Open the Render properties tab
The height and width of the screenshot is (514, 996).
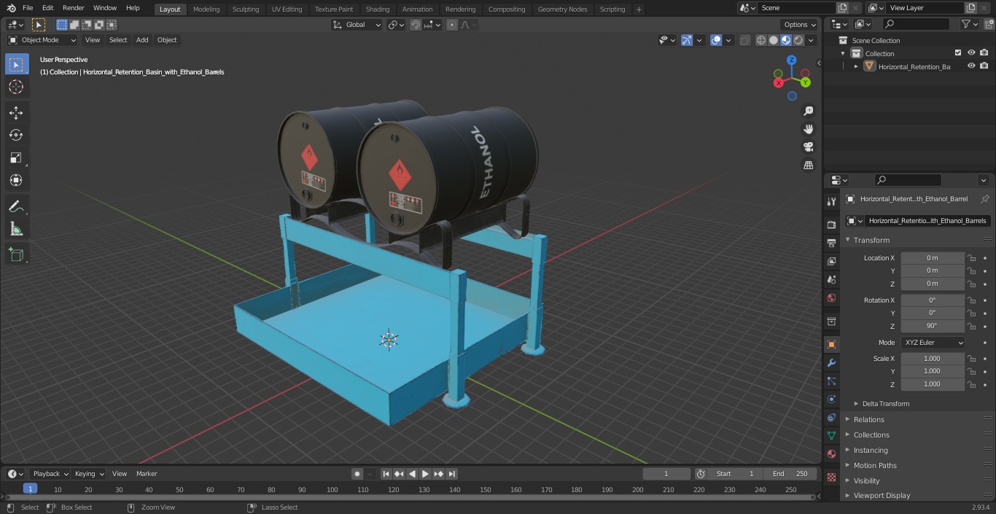(x=831, y=225)
